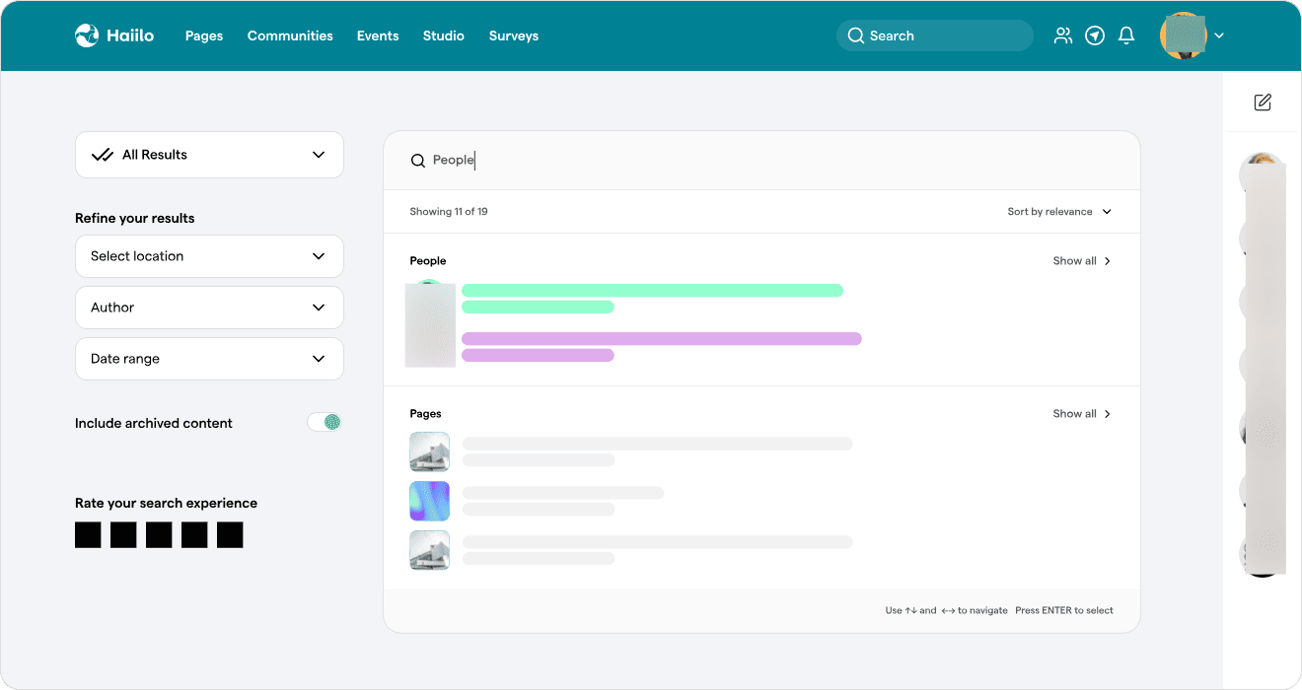Open the third Pages result thumbnail
This screenshot has width=1302, height=690.
click(x=430, y=550)
